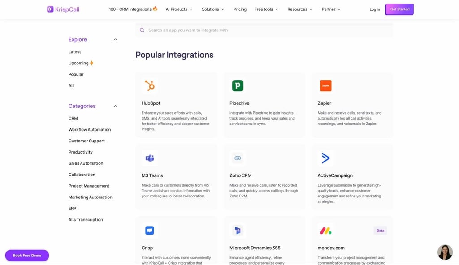Click the Crisp chat icon
459x265 pixels.
150,231
